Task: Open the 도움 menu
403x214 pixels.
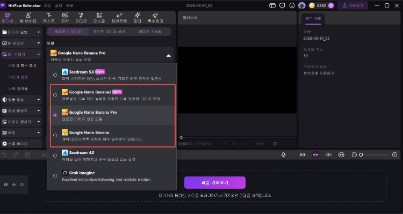Action: pyautogui.click(x=69, y=5)
